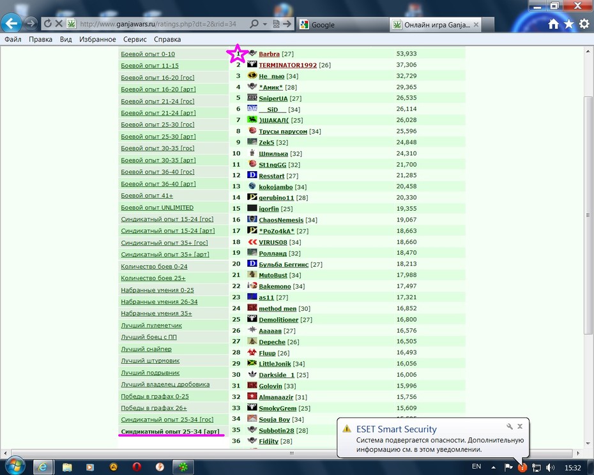Viewport: 594px width, 475px height.
Task: Close the ESET Smart Security notification
Action: point(520,426)
